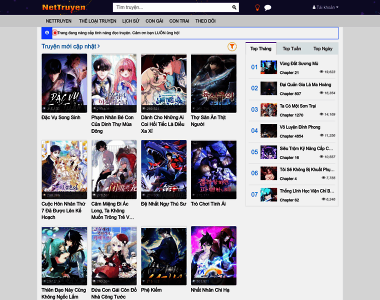
Task: Open CON GÁI menu item
Action: (x=154, y=21)
